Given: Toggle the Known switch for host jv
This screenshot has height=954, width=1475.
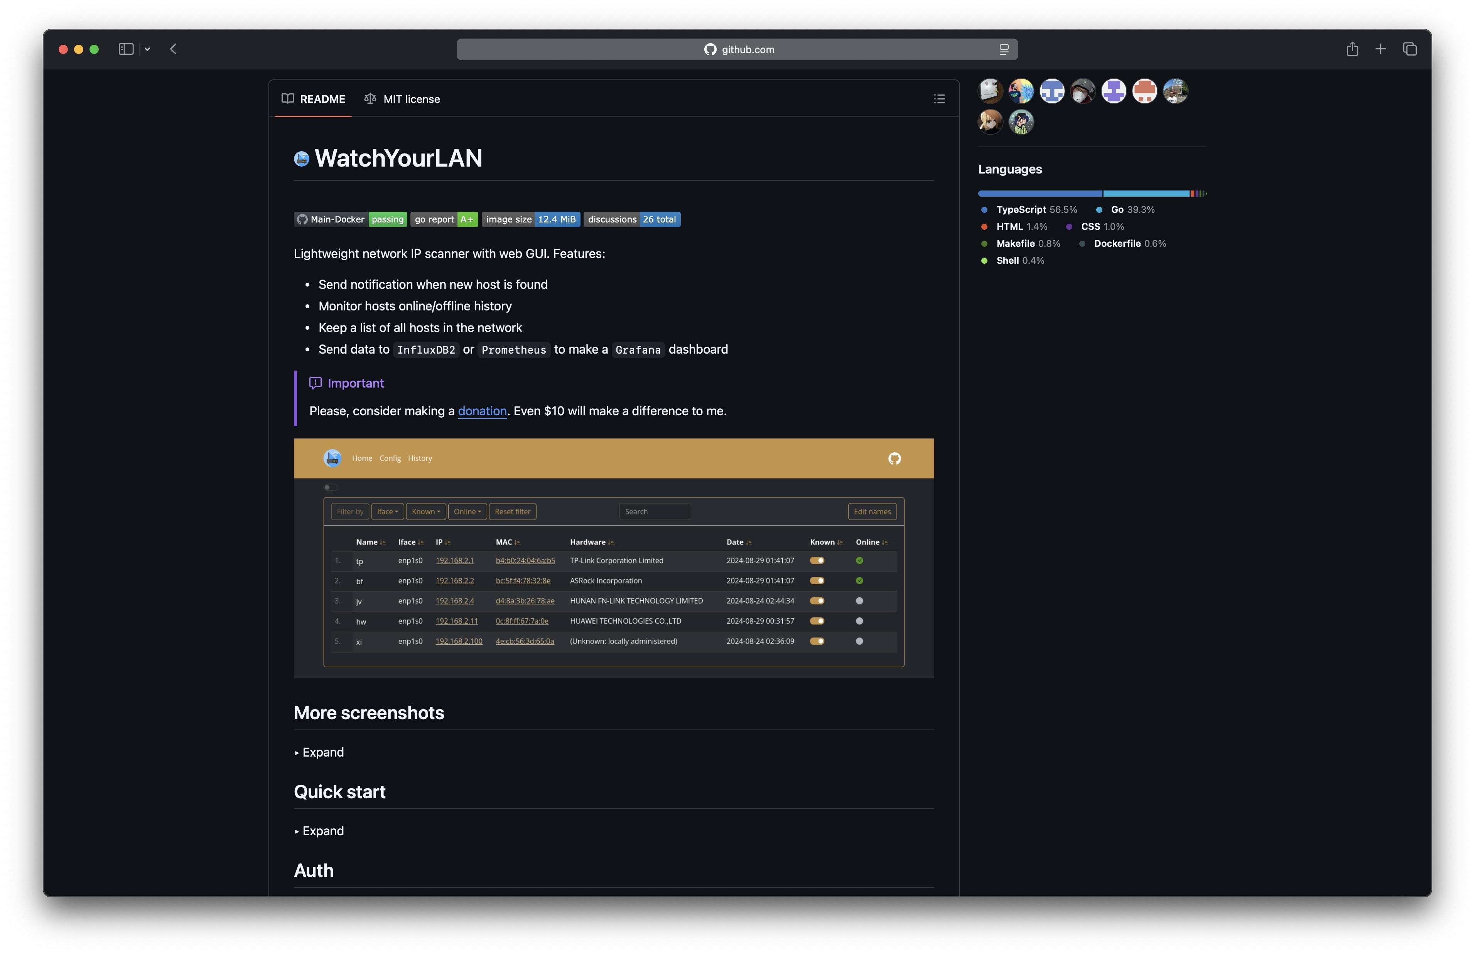Looking at the screenshot, I should click(817, 601).
